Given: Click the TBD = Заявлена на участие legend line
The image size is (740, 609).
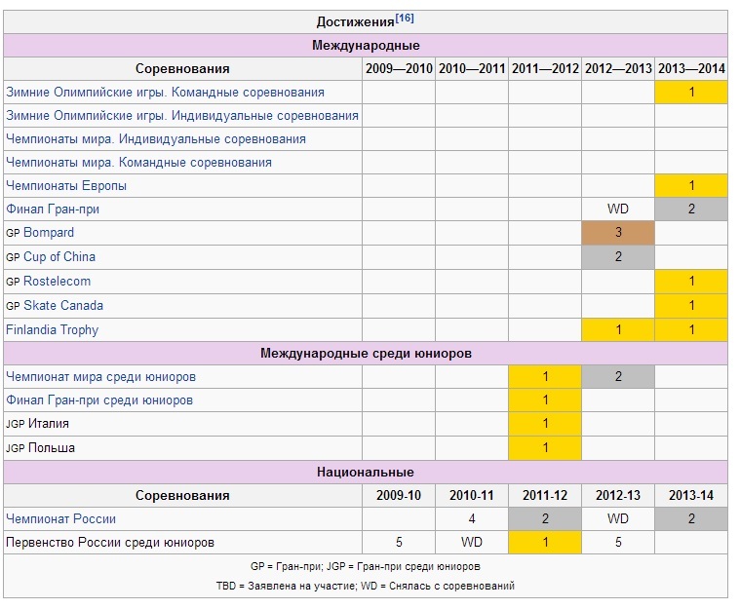Looking at the screenshot, I should tap(366, 586).
